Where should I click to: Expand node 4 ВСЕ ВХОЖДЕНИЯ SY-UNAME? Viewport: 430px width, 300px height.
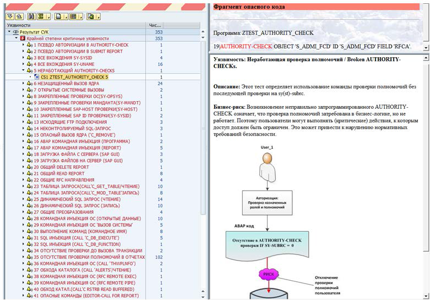coord(23,64)
